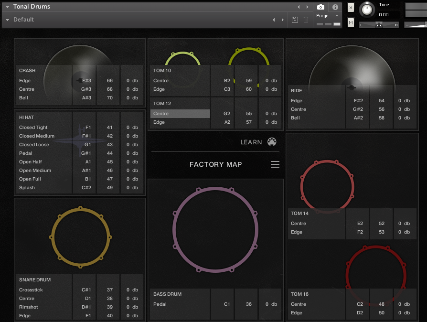The height and width of the screenshot is (322, 427).
Task: Adjust the volume slider
Action: (x=416, y=25)
